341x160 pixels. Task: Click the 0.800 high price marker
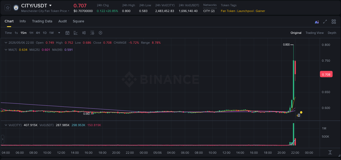[286, 45]
